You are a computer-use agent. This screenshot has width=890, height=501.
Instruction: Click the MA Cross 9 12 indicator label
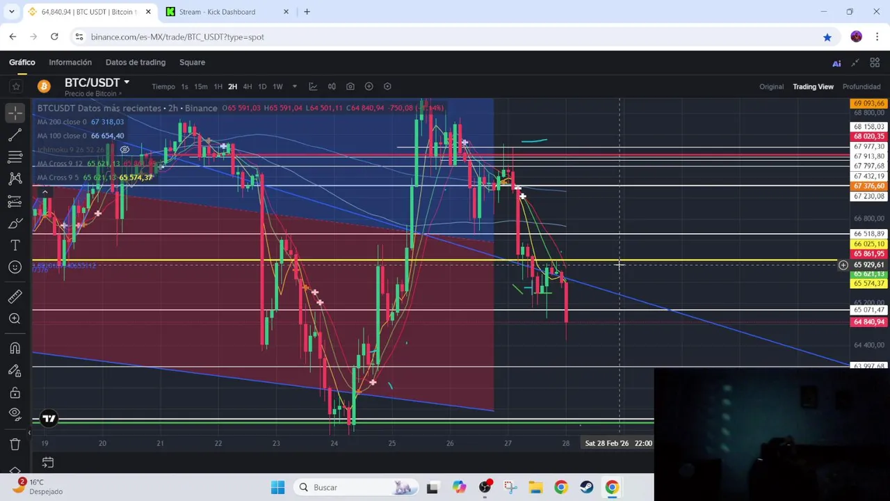coord(60,164)
